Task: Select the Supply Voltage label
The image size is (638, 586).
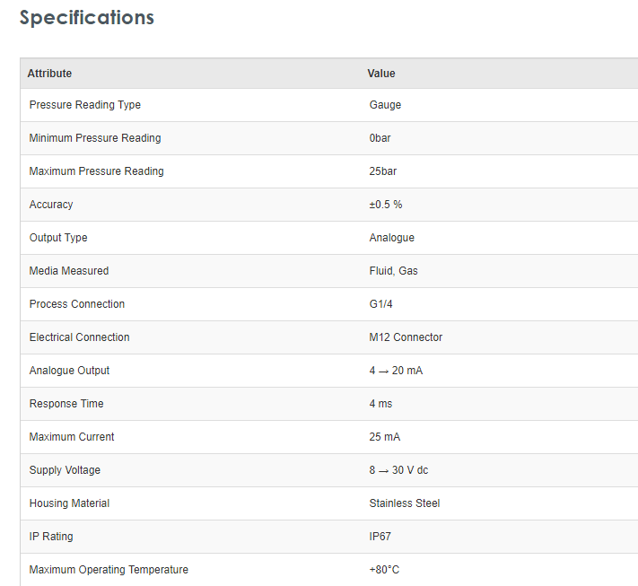Action: point(65,470)
